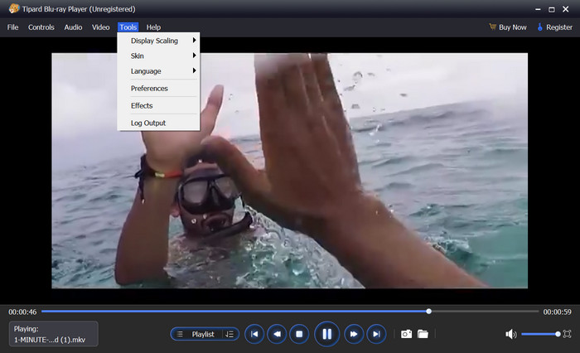Skip to the previous track

pyautogui.click(x=254, y=334)
